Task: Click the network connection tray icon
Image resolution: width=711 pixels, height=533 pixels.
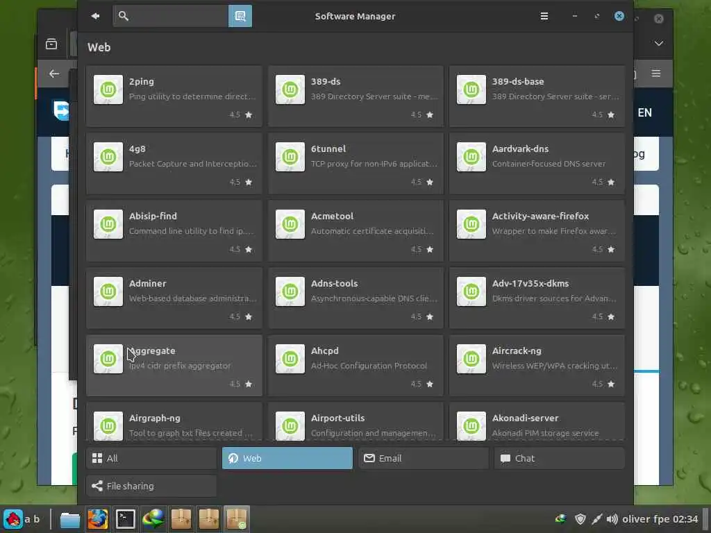Action: (596, 519)
